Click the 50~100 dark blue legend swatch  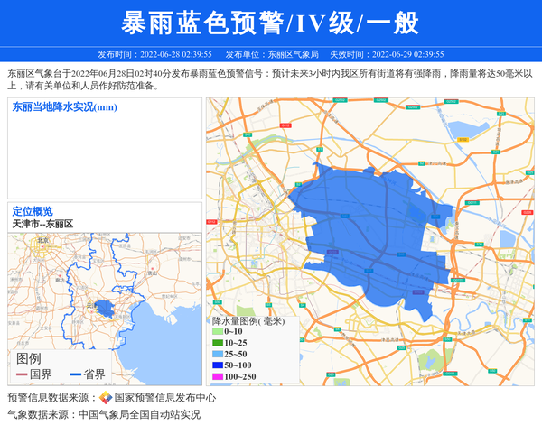click(x=218, y=365)
